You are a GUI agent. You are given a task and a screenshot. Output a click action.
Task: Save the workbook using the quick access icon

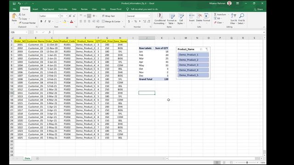14,3
